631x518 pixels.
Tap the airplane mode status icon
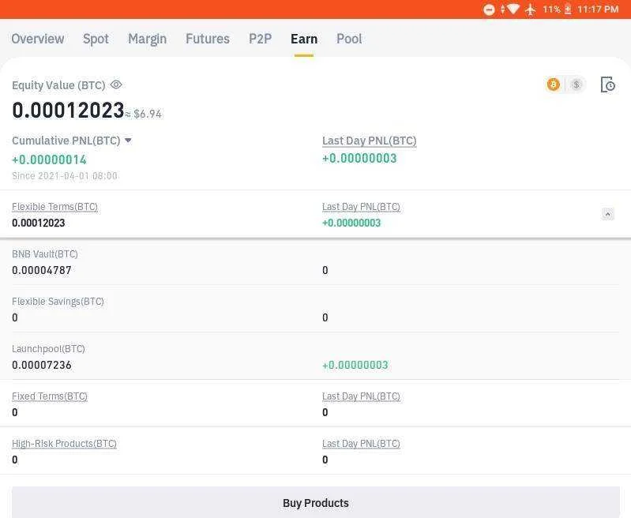coord(531,9)
